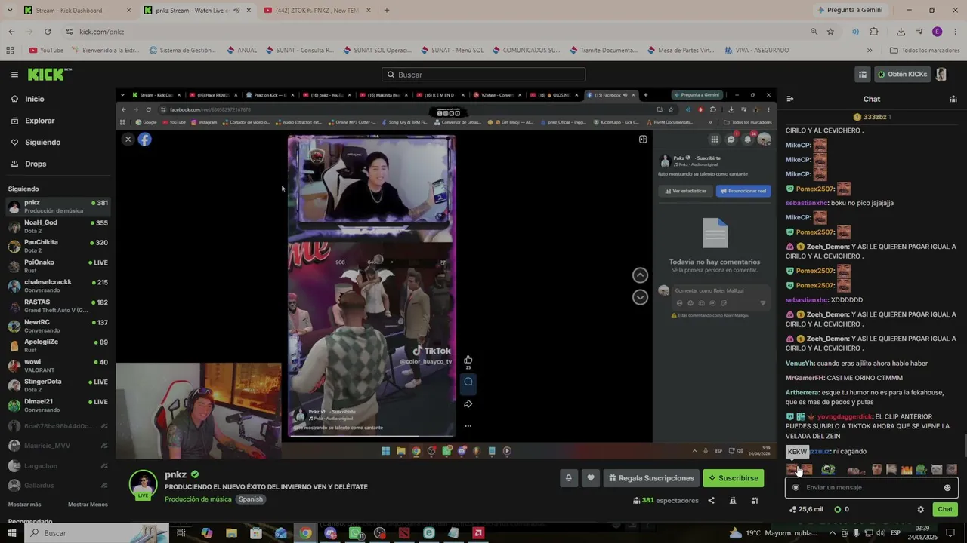Image resolution: width=967 pixels, height=543 pixels.
Task: Click Obtén KICKs button
Action: click(x=902, y=75)
